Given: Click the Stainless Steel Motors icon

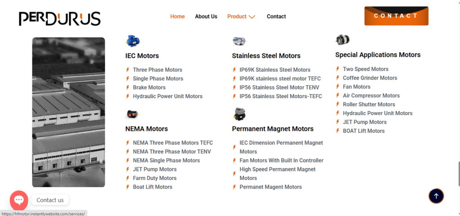Looking at the screenshot, I should 239,41.
